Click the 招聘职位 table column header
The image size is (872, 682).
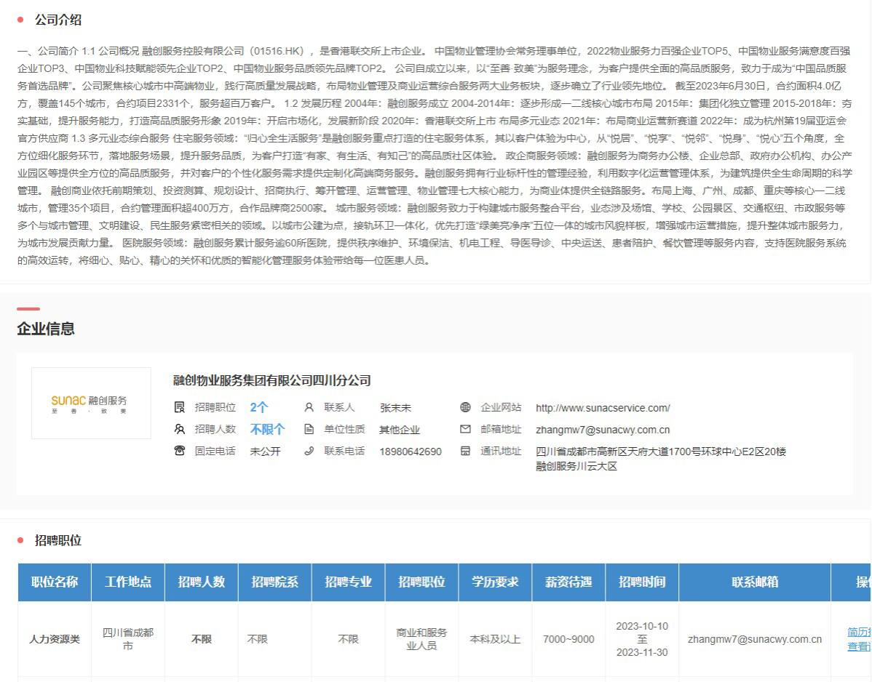421,582
